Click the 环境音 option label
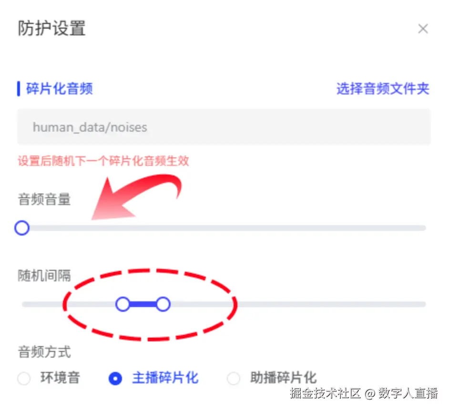449x411 pixels. pyautogui.click(x=60, y=379)
